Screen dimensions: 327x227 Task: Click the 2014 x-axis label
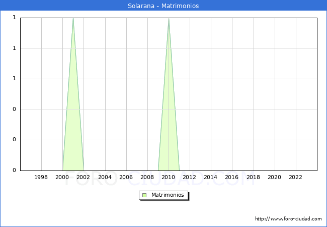tap(211, 177)
